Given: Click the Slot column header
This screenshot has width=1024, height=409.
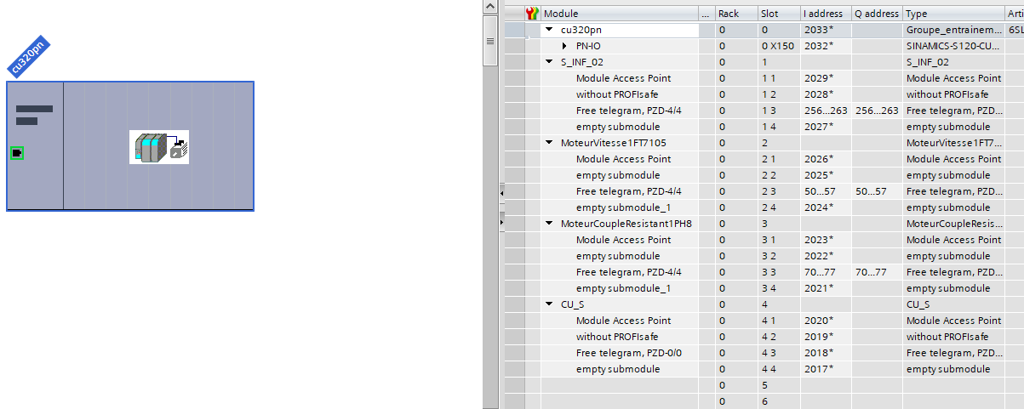Looking at the screenshot, I should tap(779, 14).
